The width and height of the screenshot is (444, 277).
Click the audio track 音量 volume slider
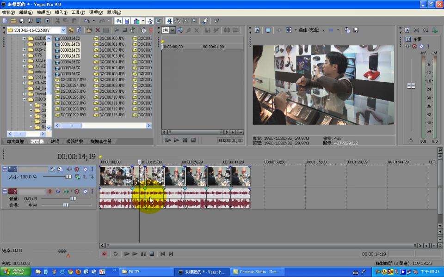coord(73,199)
